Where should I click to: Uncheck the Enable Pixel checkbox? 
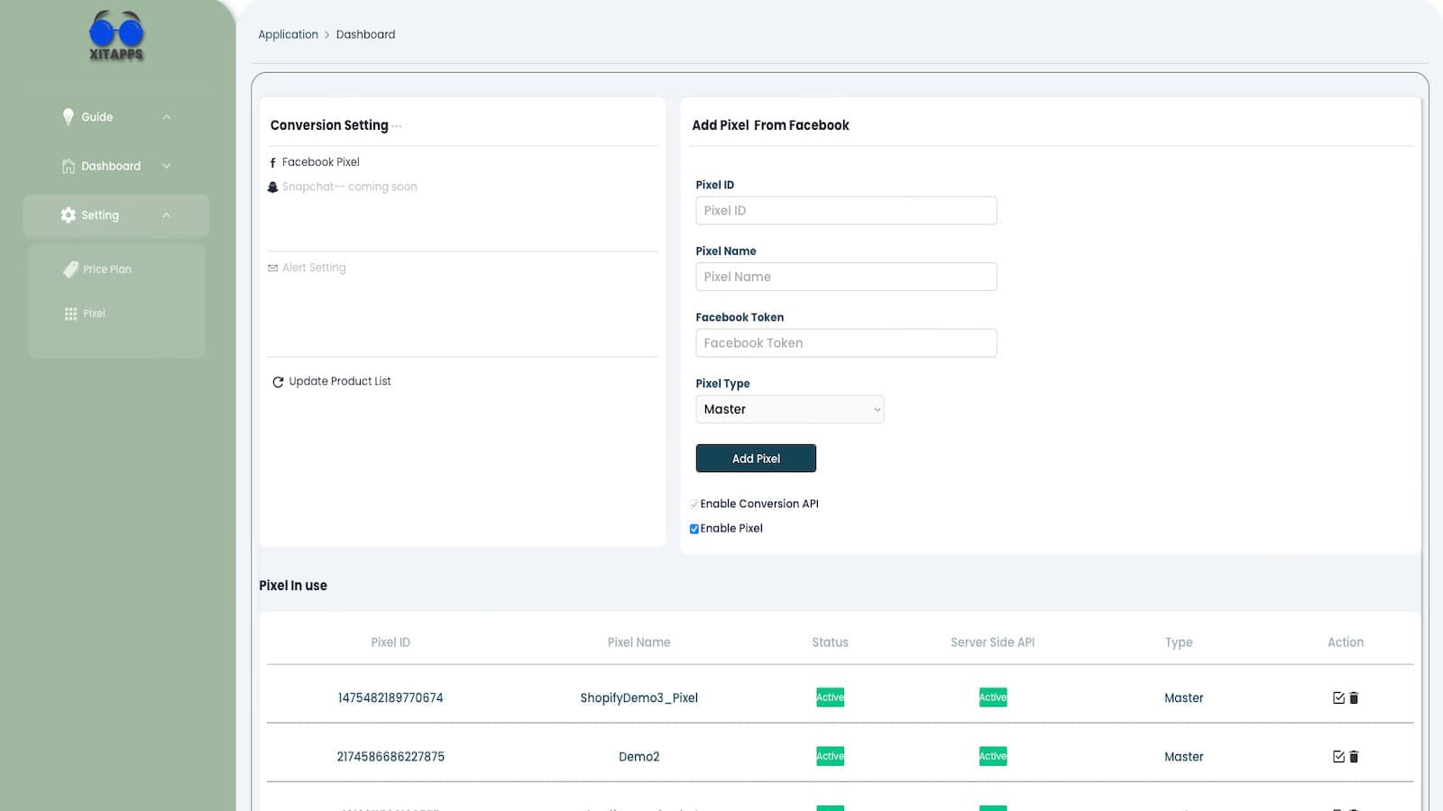point(694,529)
